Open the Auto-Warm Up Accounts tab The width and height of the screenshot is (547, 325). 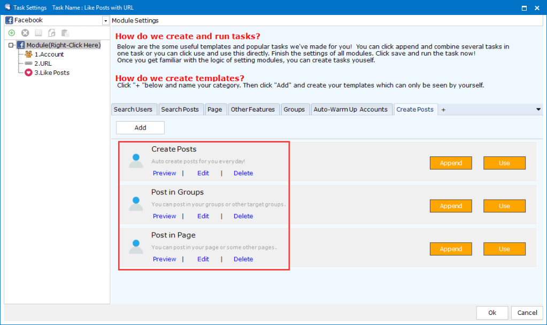pos(351,109)
